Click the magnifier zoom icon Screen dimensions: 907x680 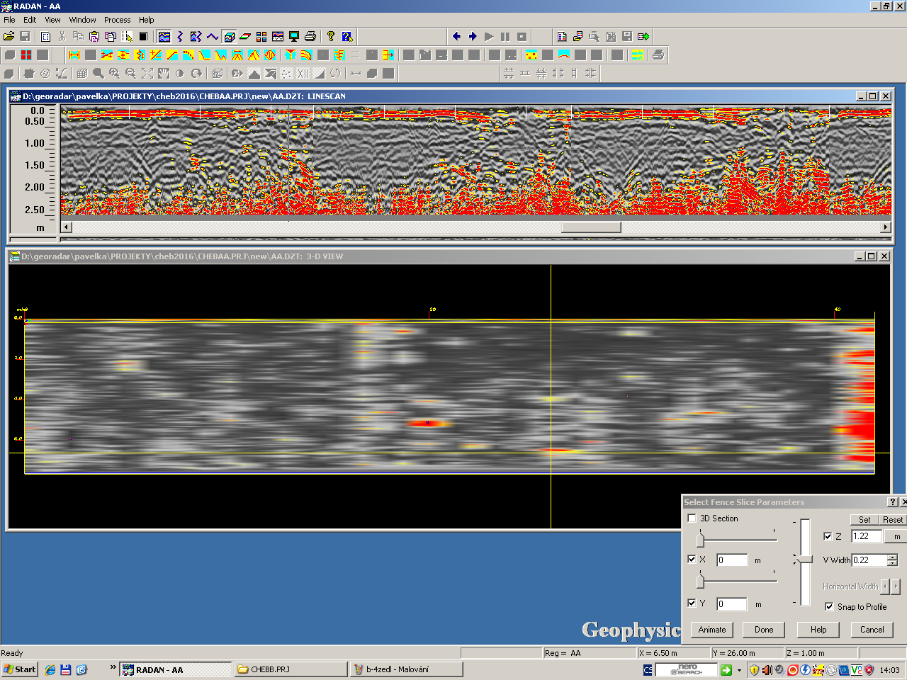tap(98, 73)
